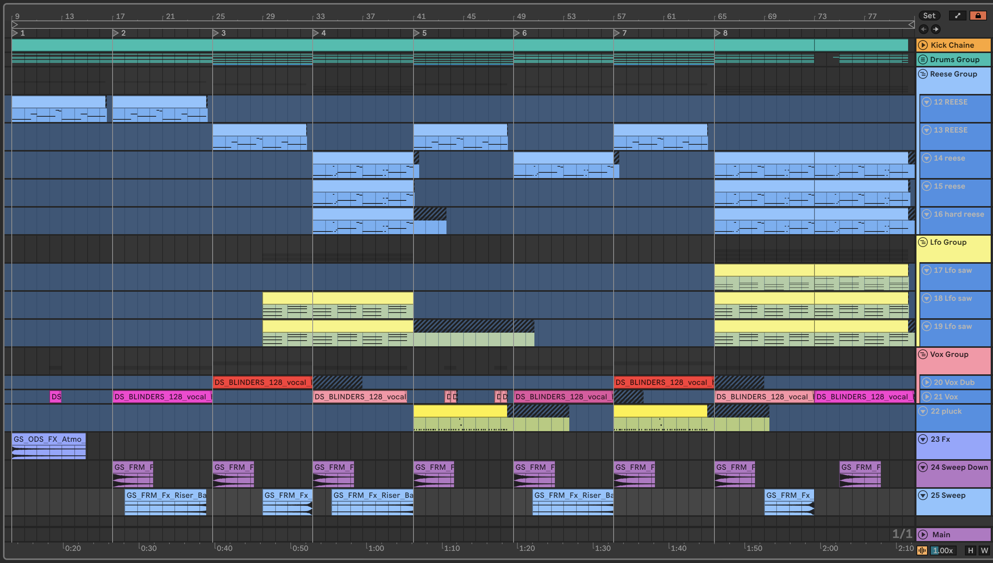Click the Main track play icon

click(x=923, y=534)
